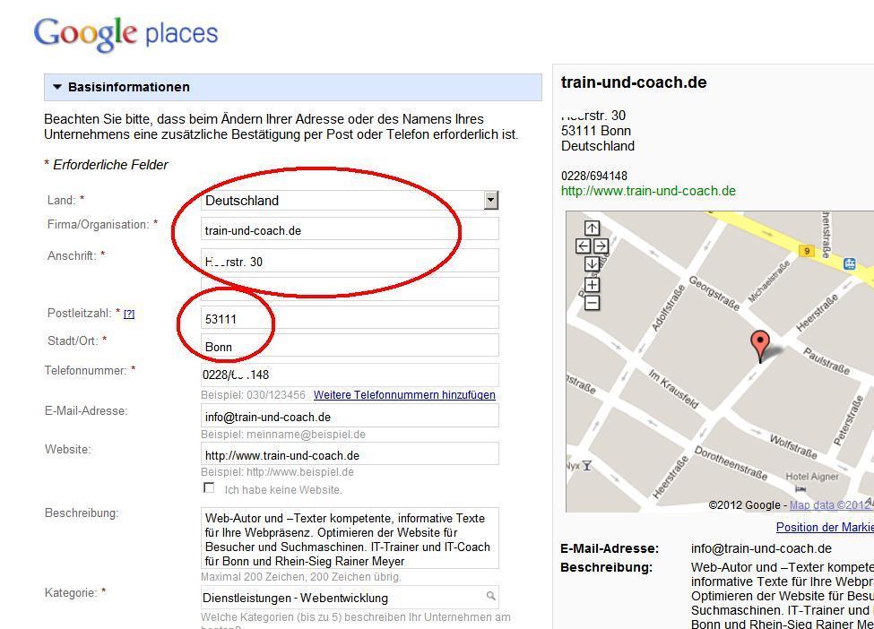This screenshot has width=874, height=629.
Task: Click the Beschreibung text area
Action: pyautogui.click(x=350, y=539)
